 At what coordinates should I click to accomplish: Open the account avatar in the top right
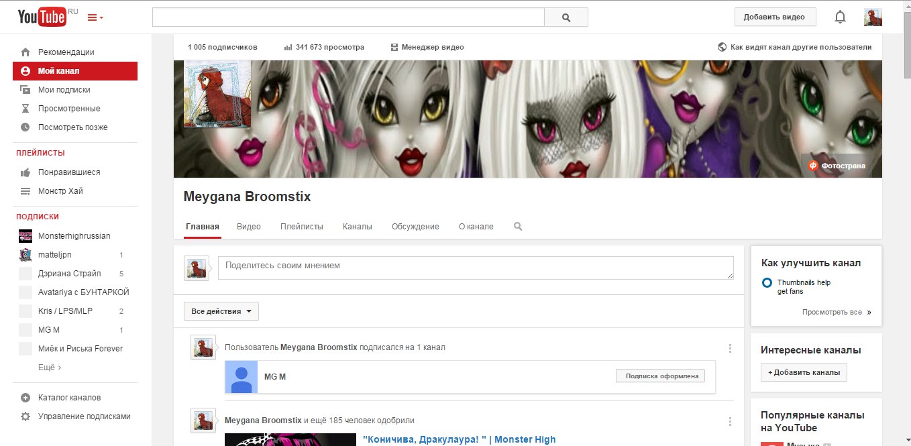(x=873, y=17)
